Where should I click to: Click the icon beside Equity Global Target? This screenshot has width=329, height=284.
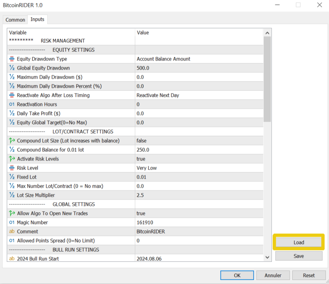pos(12,122)
